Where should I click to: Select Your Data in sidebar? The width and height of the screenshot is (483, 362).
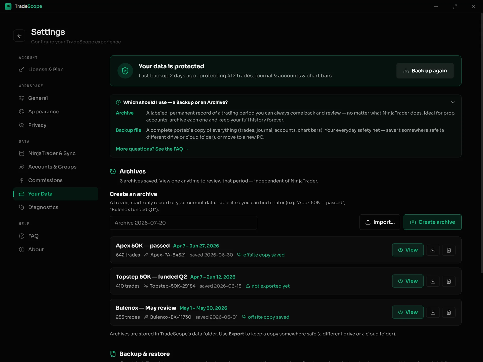pos(56,194)
